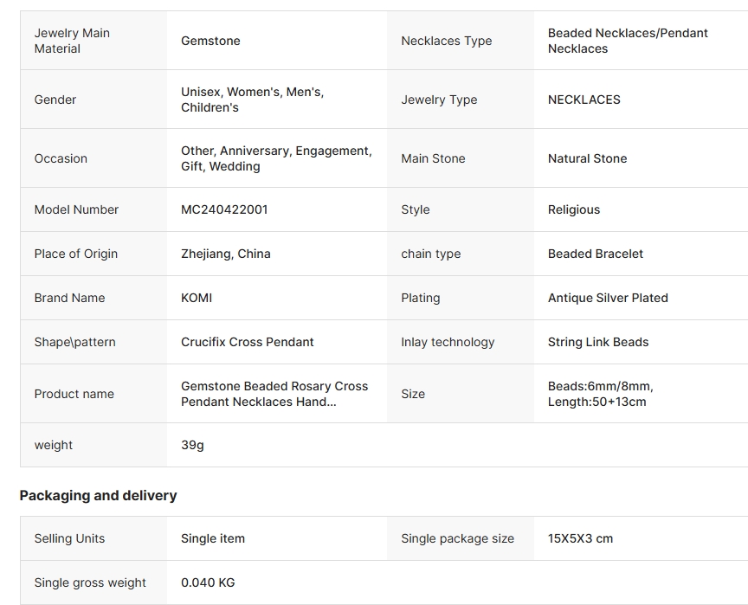Click the 'String Link Beads' value
The width and height of the screenshot is (748, 605).
coord(598,342)
